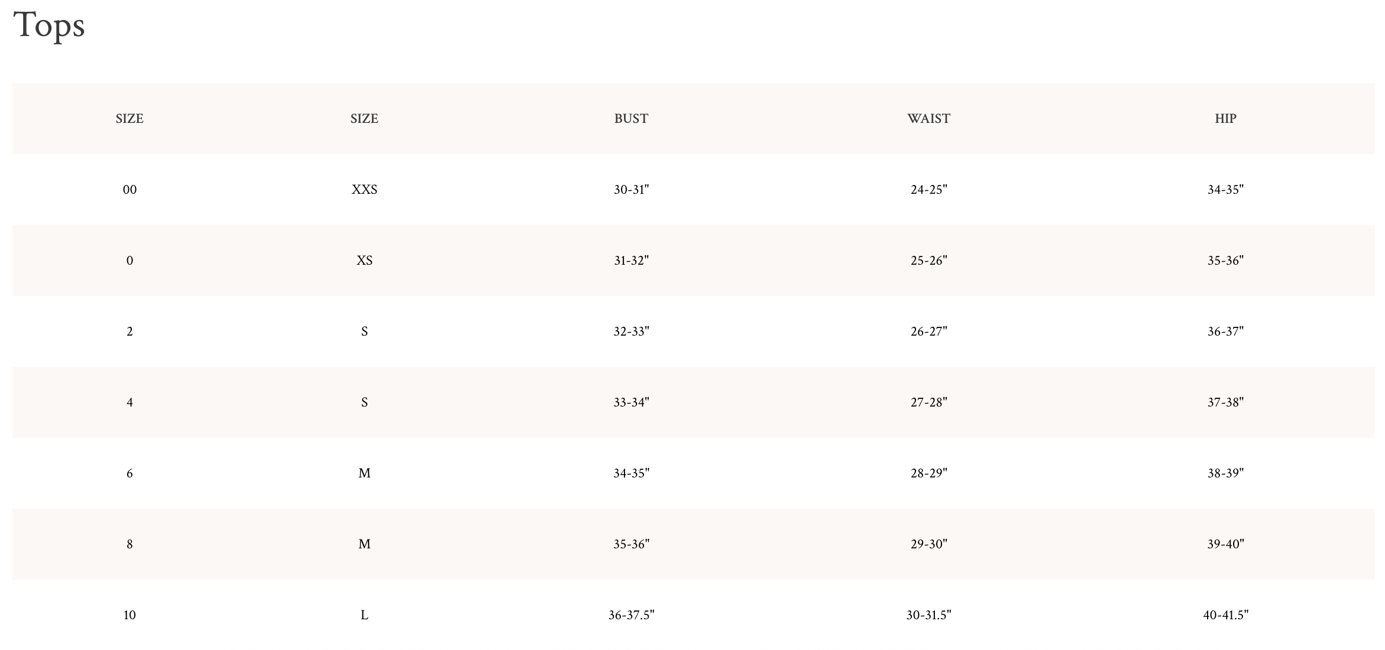Click the L size cell
The width and height of the screenshot is (1385, 650).
364,615
